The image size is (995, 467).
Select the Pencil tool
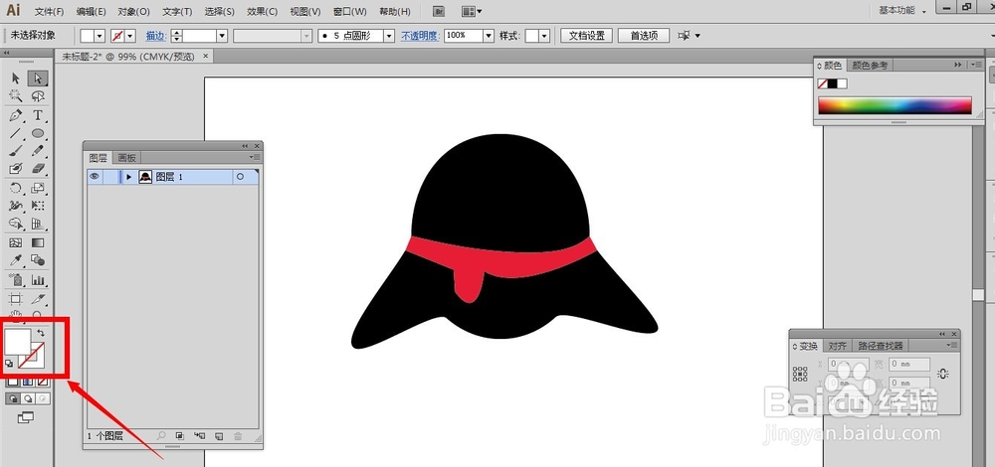tap(38, 151)
